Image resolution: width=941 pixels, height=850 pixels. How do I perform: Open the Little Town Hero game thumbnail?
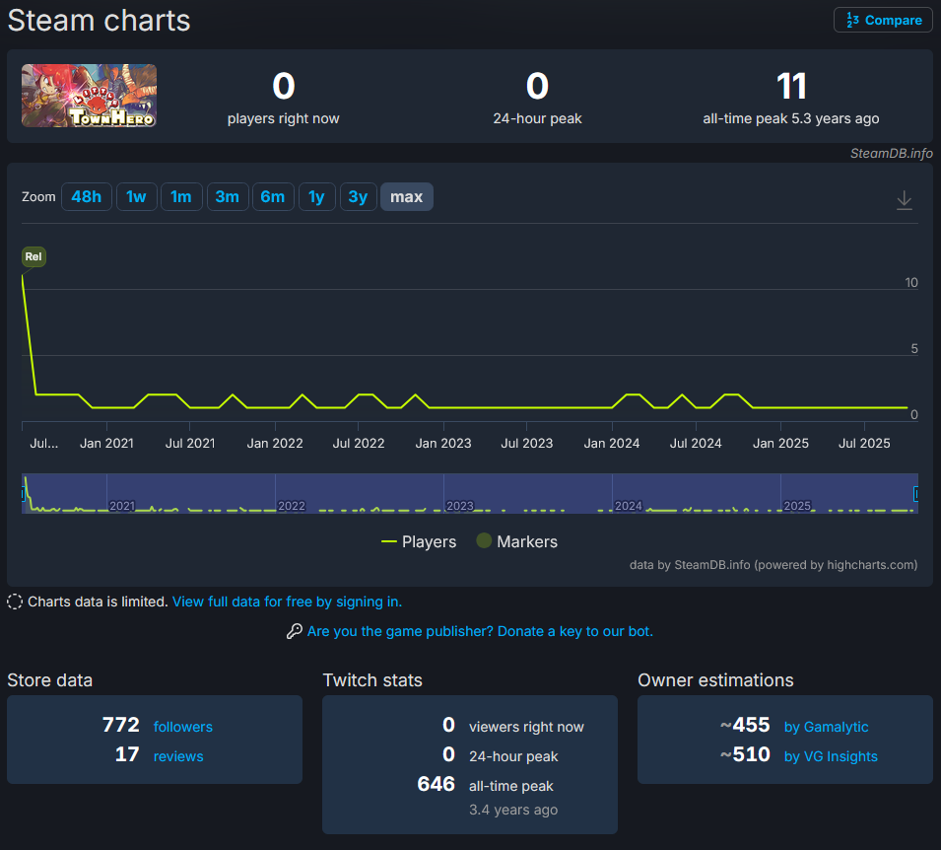tap(89, 96)
